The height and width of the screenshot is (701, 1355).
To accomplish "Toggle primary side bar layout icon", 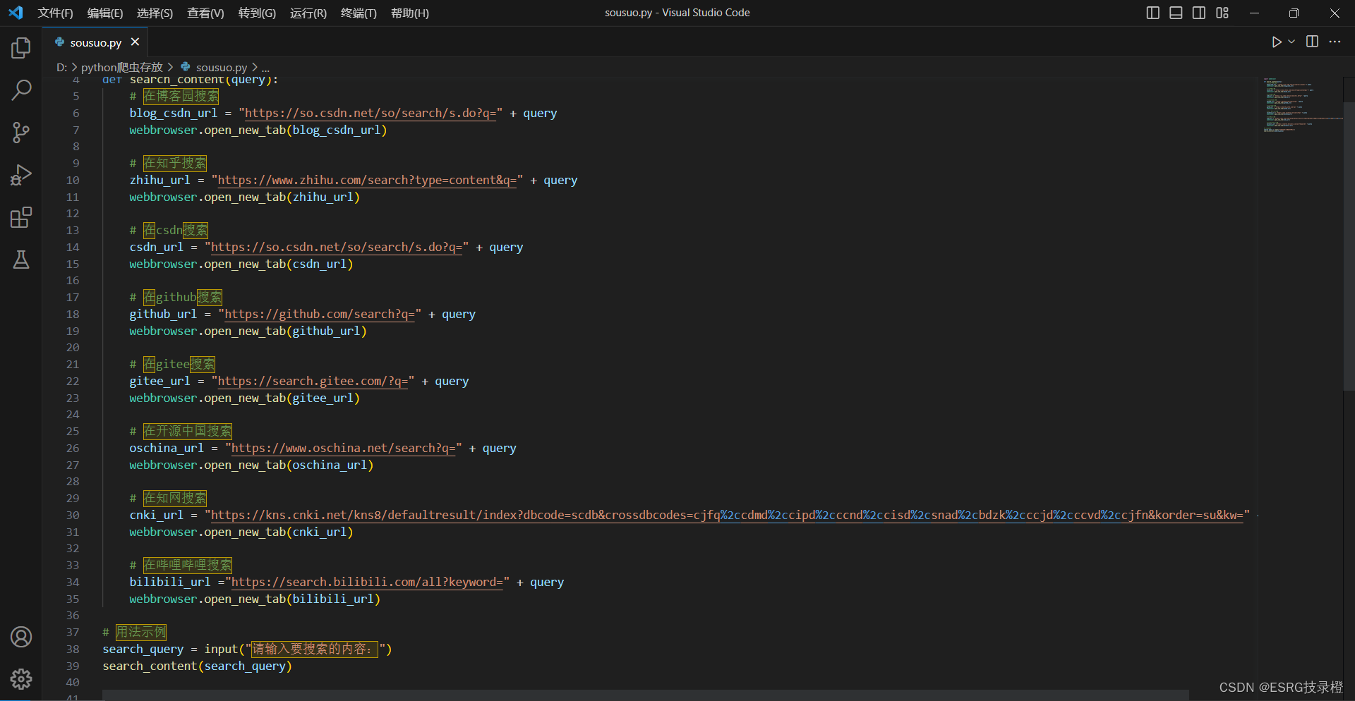I will pos(1153,13).
